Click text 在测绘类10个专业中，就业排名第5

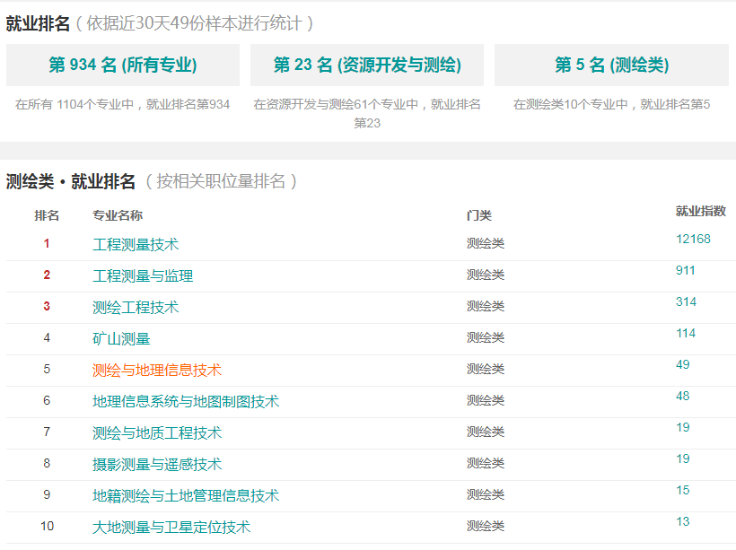611,104
